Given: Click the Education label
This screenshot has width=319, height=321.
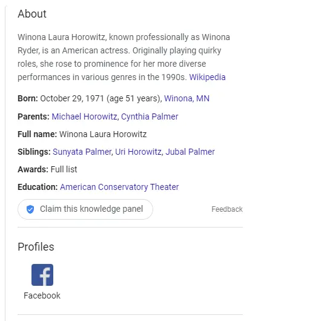Looking at the screenshot, I should point(38,187).
